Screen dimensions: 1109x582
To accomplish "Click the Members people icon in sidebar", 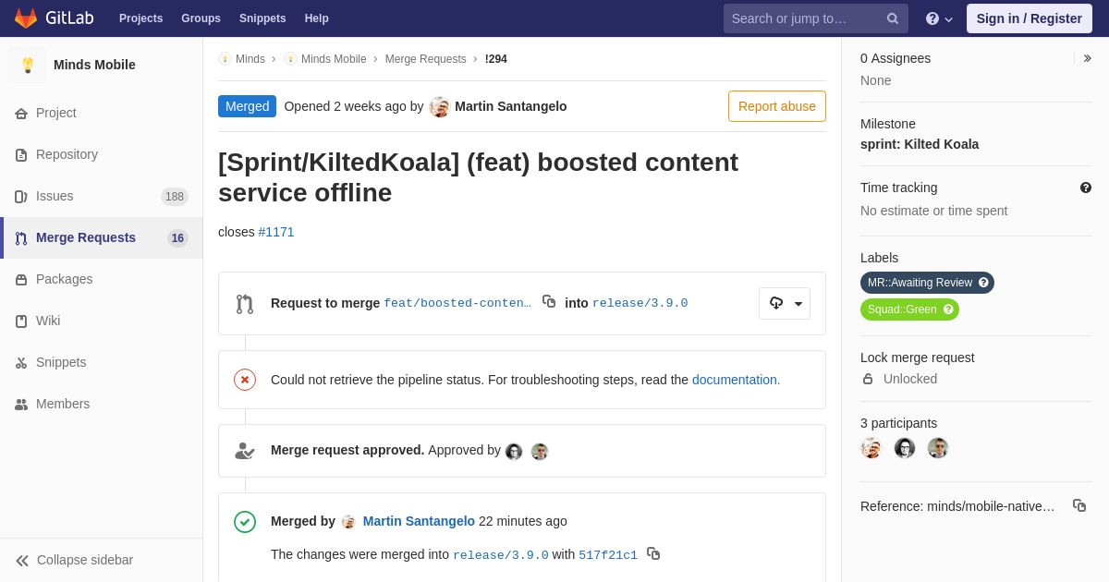I will [21, 405].
